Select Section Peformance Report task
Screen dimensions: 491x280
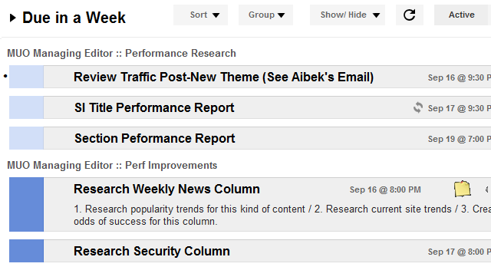(155, 138)
